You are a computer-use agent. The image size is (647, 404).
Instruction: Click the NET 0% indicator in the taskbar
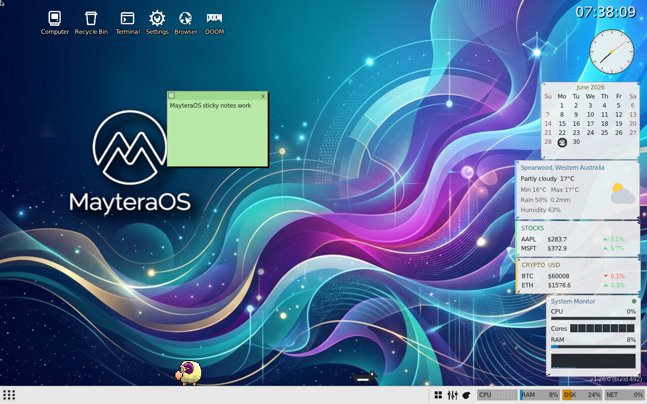(x=625, y=395)
